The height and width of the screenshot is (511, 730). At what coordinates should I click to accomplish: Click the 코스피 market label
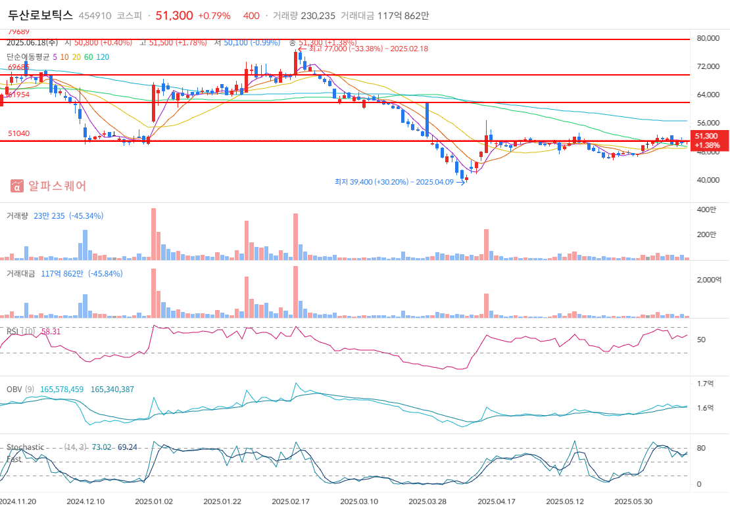129,16
